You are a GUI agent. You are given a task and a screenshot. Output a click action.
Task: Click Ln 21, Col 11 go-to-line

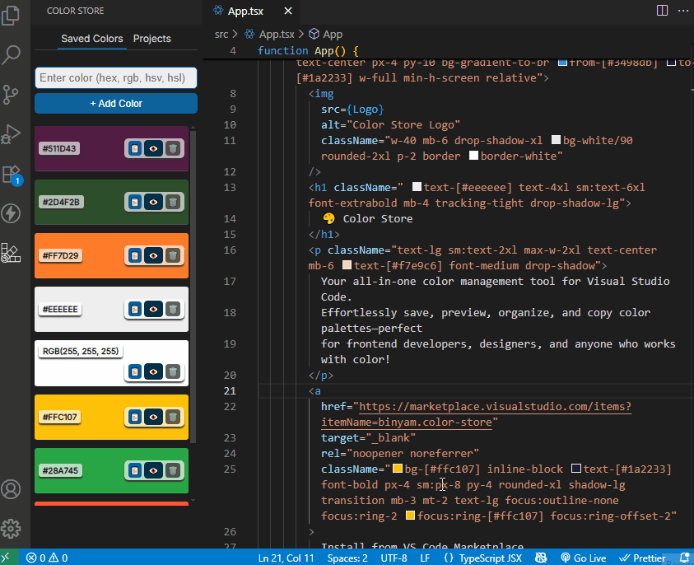click(286, 558)
